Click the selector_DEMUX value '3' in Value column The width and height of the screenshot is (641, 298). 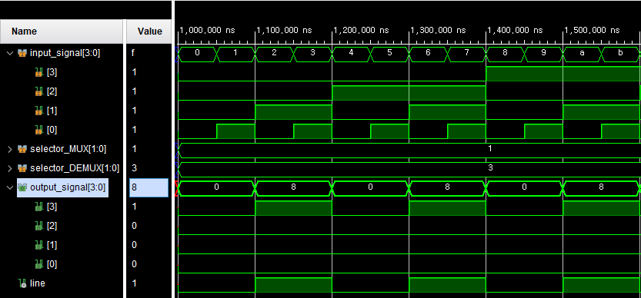[x=135, y=168]
